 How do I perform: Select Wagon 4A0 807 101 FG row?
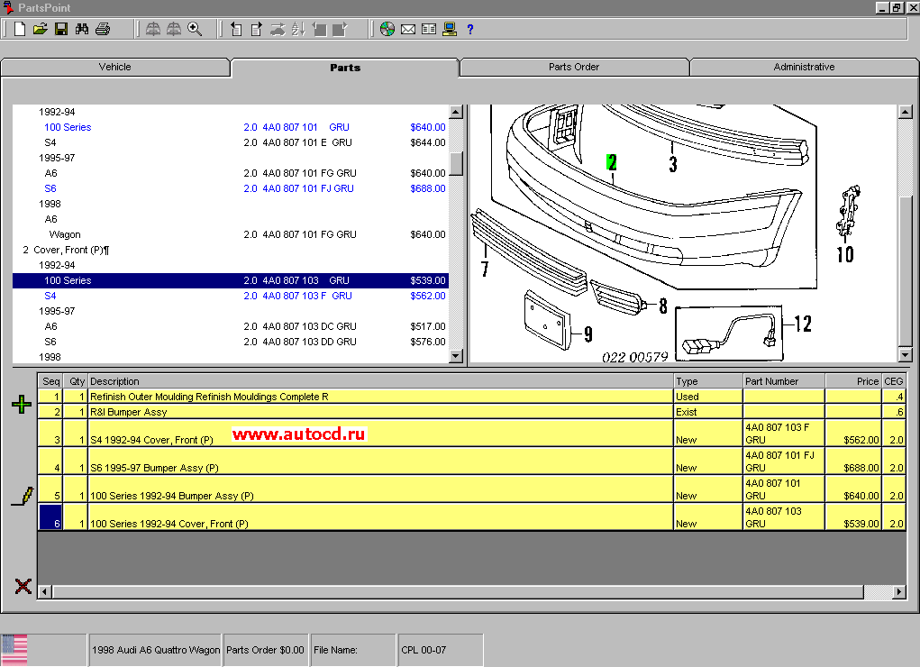[x=230, y=234]
